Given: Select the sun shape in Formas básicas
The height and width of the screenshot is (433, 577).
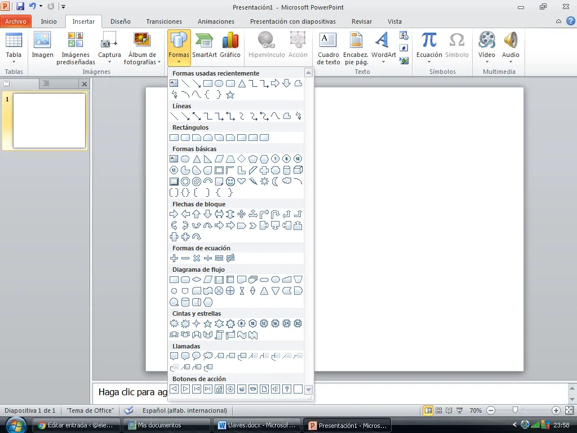Looking at the screenshot, I should pos(264,181).
